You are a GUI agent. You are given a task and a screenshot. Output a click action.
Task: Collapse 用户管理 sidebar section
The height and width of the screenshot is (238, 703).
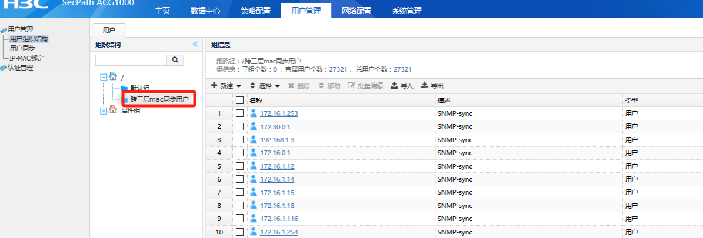(x=20, y=29)
